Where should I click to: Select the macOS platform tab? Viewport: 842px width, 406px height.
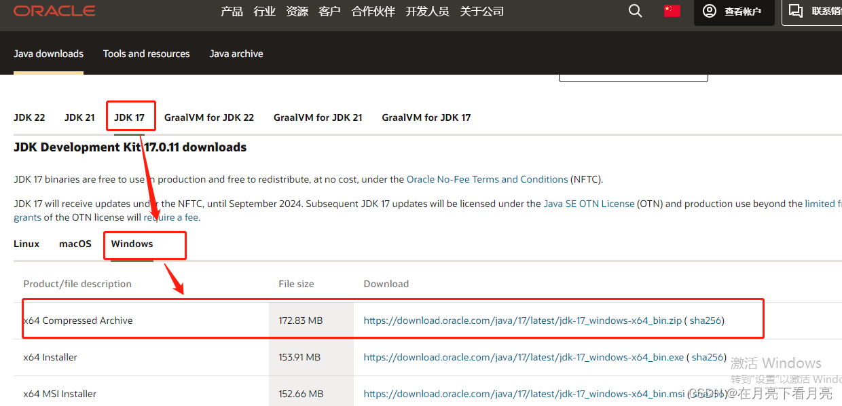pos(75,244)
